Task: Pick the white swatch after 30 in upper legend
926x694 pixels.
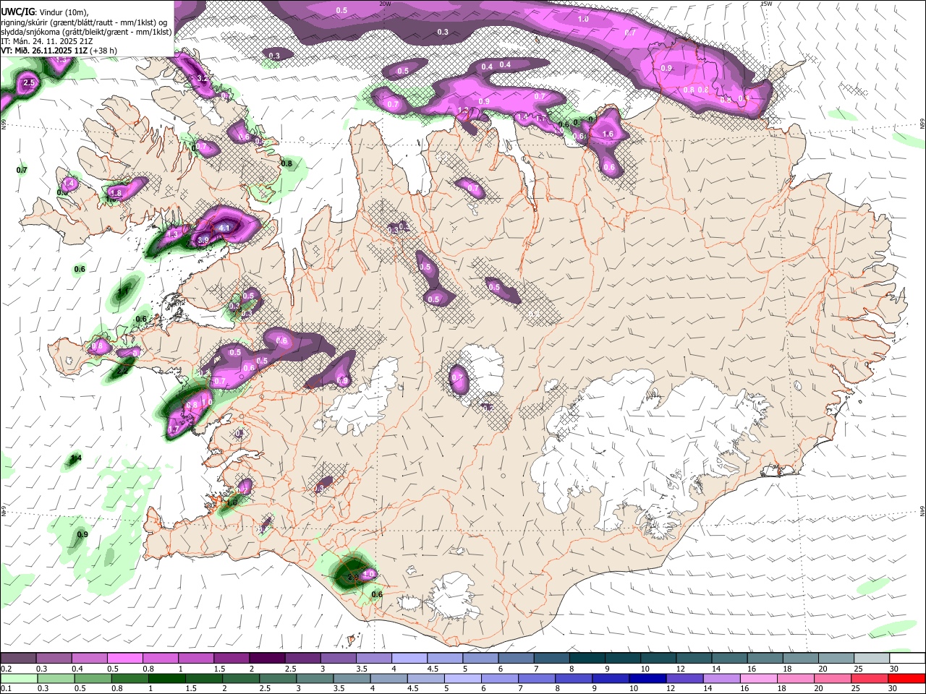Action: [x=908, y=658]
